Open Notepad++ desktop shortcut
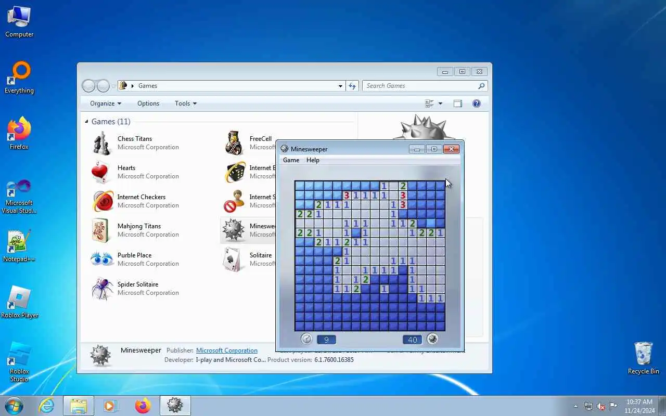Viewport: 666px width, 416px height. point(19,246)
